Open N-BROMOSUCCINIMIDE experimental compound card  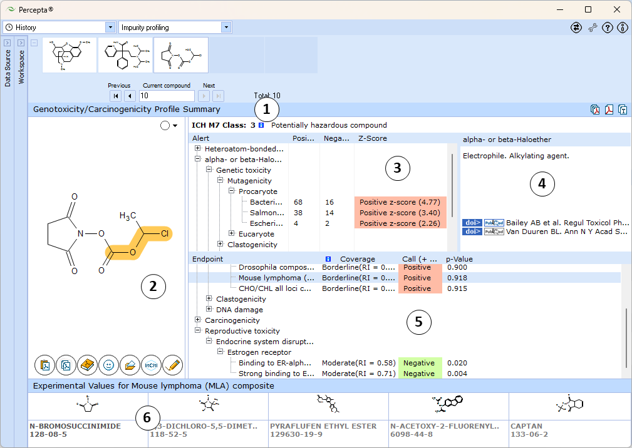(x=88, y=419)
